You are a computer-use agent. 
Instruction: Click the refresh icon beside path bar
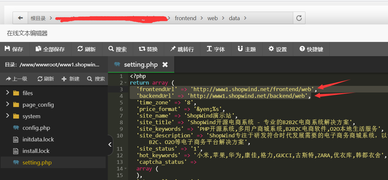coord(299,18)
